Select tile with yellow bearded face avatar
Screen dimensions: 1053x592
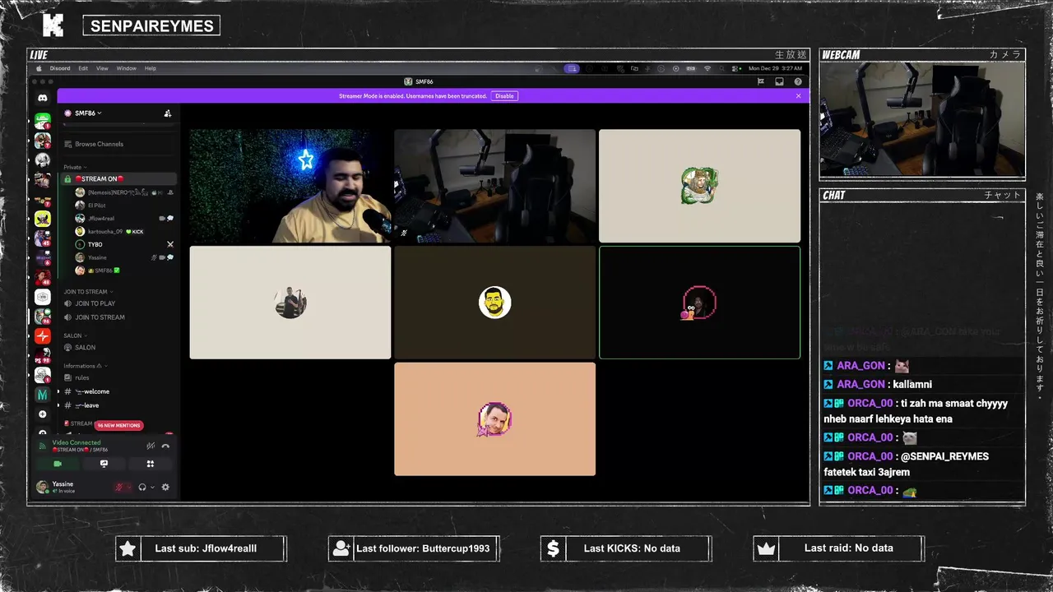click(494, 303)
